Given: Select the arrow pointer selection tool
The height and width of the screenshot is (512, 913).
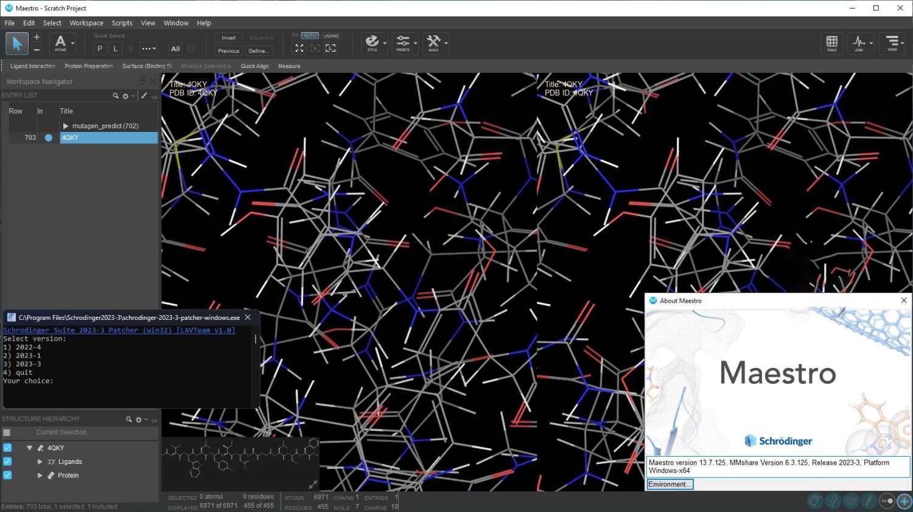Looking at the screenshot, I should 17,44.
